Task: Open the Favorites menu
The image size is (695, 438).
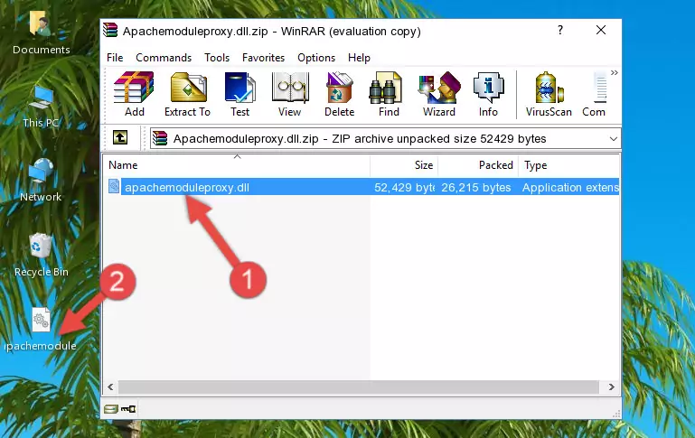Action: click(263, 58)
